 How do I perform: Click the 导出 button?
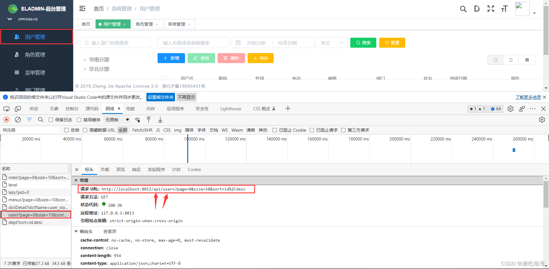[x=260, y=58]
